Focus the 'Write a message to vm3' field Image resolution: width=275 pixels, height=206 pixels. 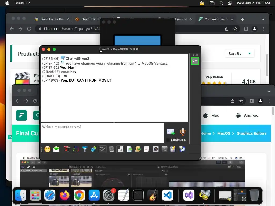103,133
